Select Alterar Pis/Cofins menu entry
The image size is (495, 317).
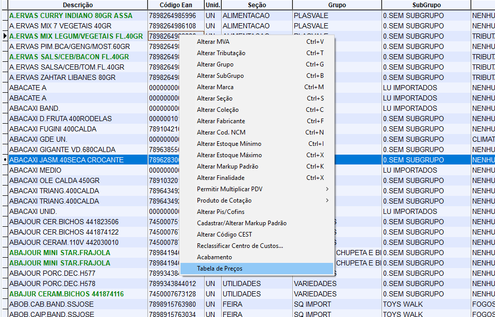point(221,212)
